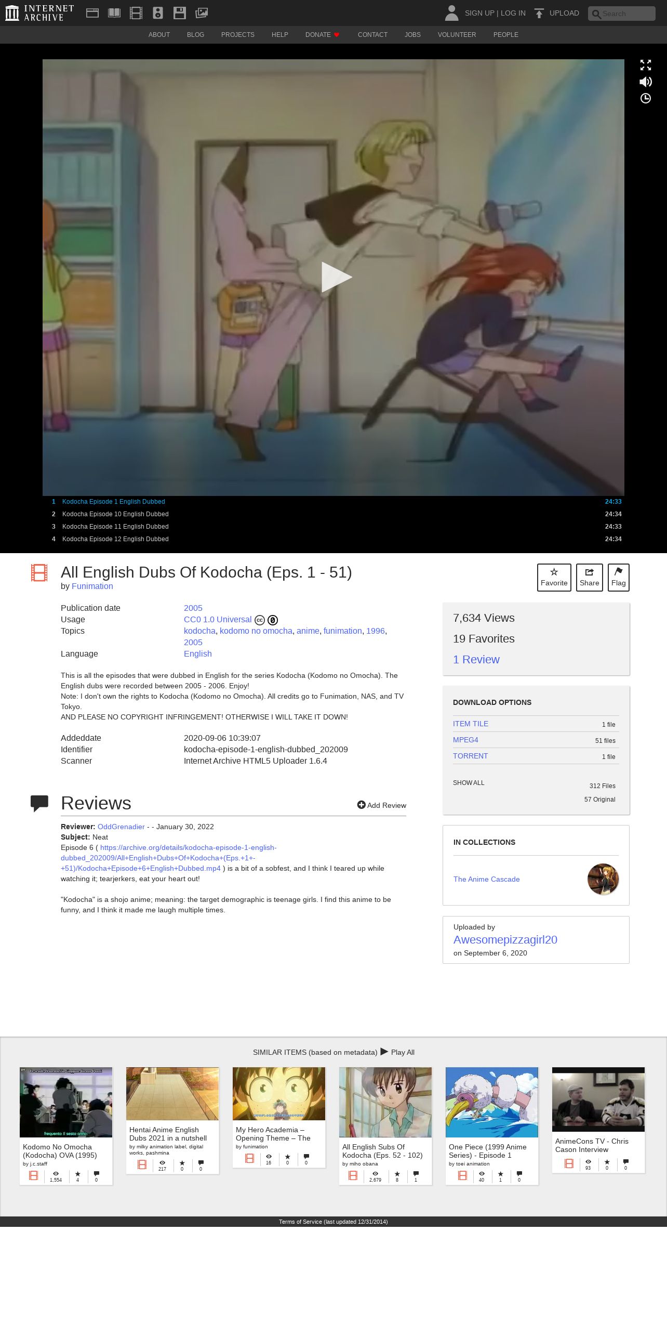
Task: Click the movie type icon beside item title
Action: (x=39, y=573)
